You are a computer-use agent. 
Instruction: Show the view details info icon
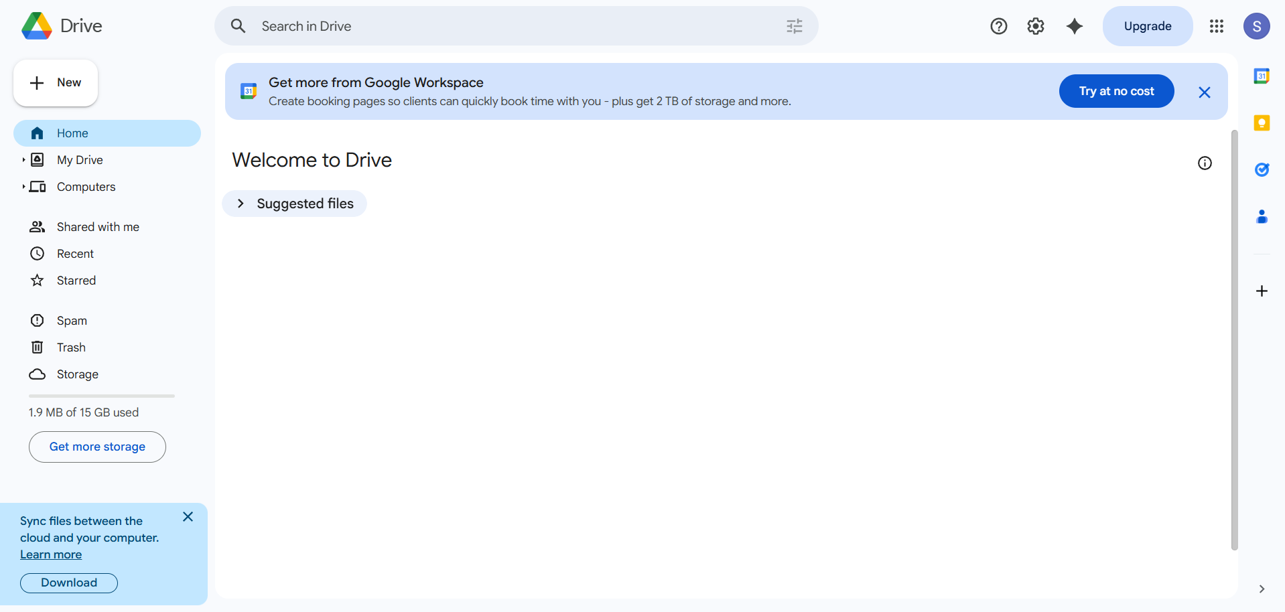1204,163
